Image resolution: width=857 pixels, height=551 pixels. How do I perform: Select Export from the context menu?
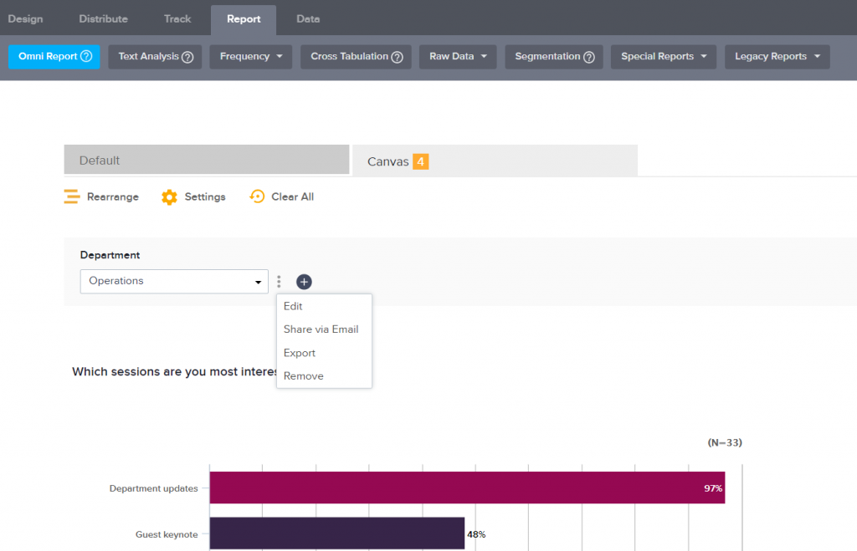coord(299,352)
